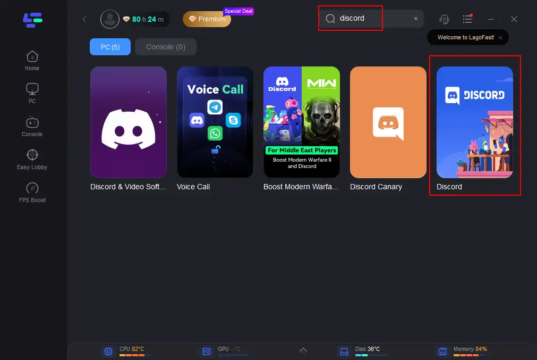This screenshot has height=360, width=537.
Task: Click the Premium special deal button
Action: 207,19
